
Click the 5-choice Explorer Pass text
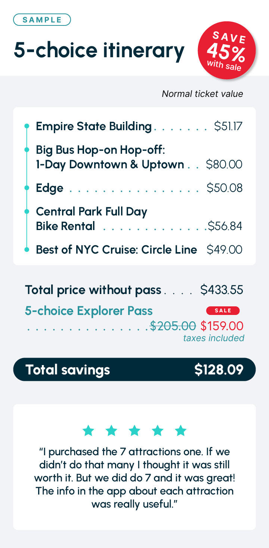(x=89, y=311)
